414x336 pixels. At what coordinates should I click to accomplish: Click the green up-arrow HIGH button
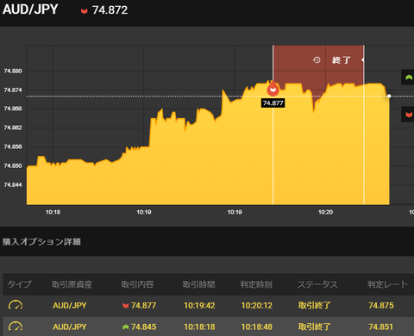pyautogui.click(x=408, y=78)
